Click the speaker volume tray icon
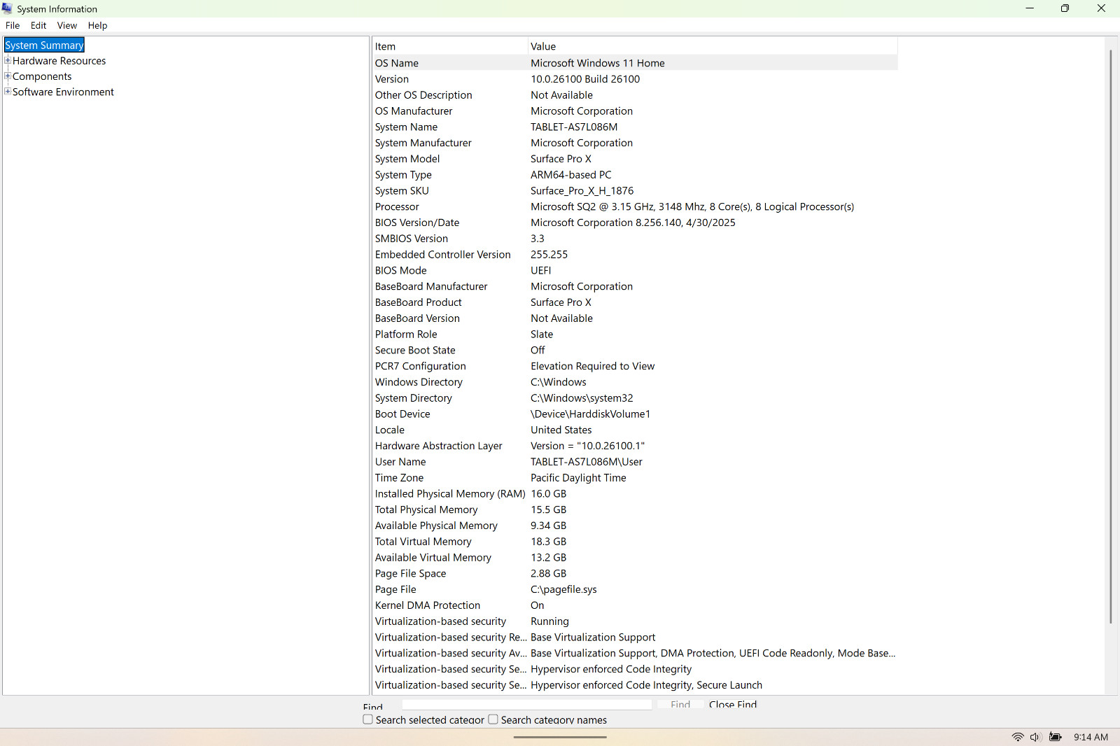The image size is (1120, 746). 1036,737
